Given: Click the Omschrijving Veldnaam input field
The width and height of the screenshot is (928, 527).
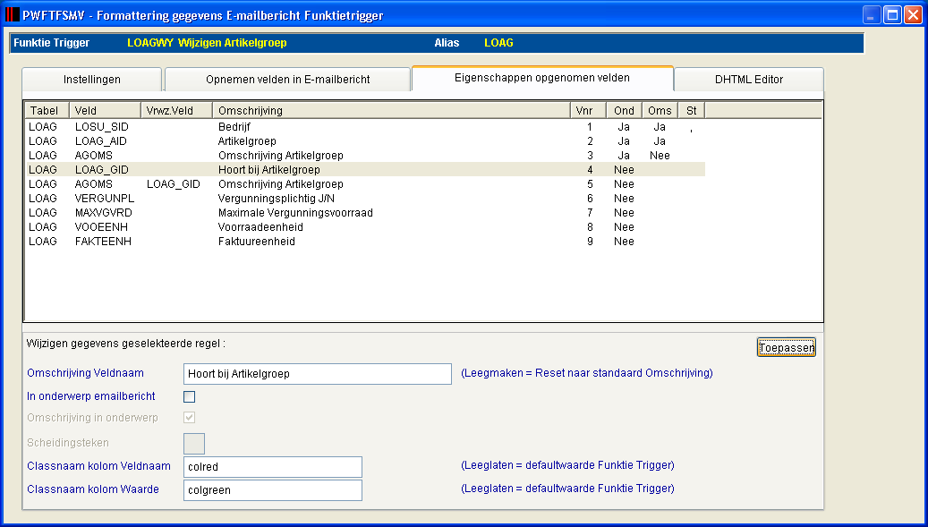Looking at the screenshot, I should click(x=317, y=374).
